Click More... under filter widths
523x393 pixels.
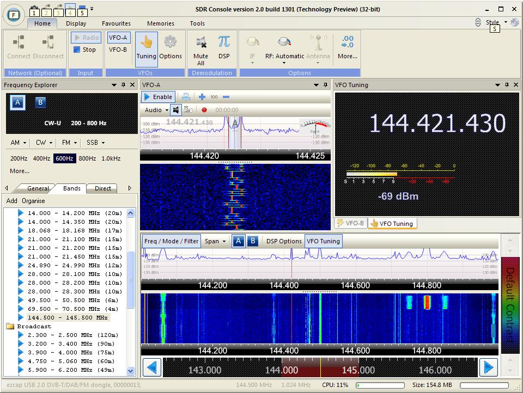point(20,171)
